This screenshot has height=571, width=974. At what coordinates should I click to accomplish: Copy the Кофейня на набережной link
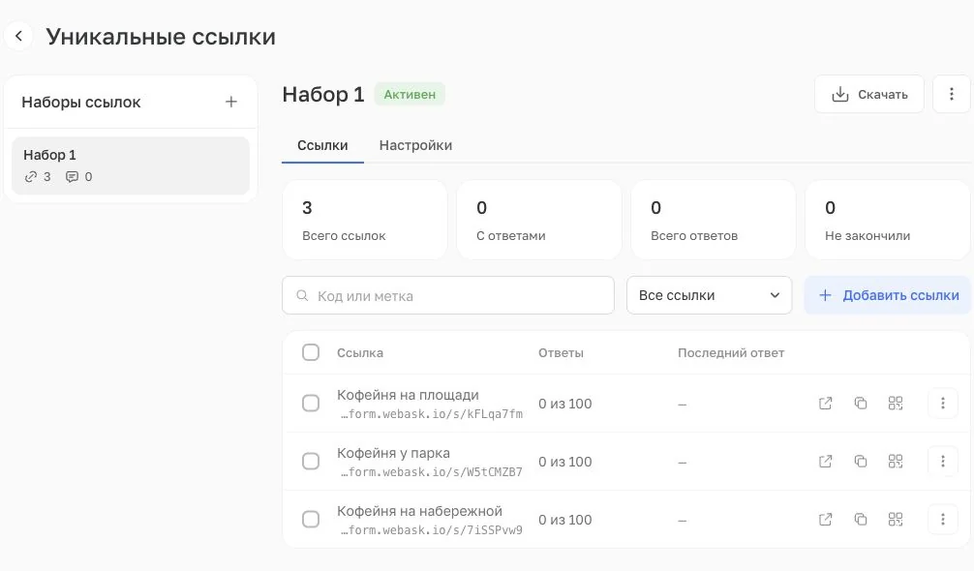tap(861, 520)
